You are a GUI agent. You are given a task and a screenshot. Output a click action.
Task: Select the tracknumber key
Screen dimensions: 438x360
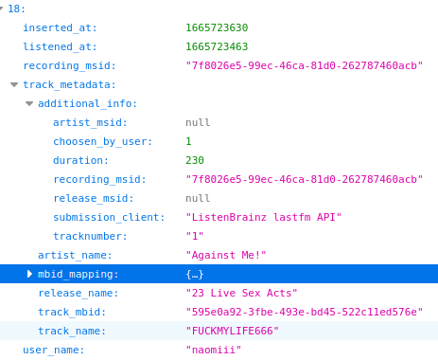(90, 236)
